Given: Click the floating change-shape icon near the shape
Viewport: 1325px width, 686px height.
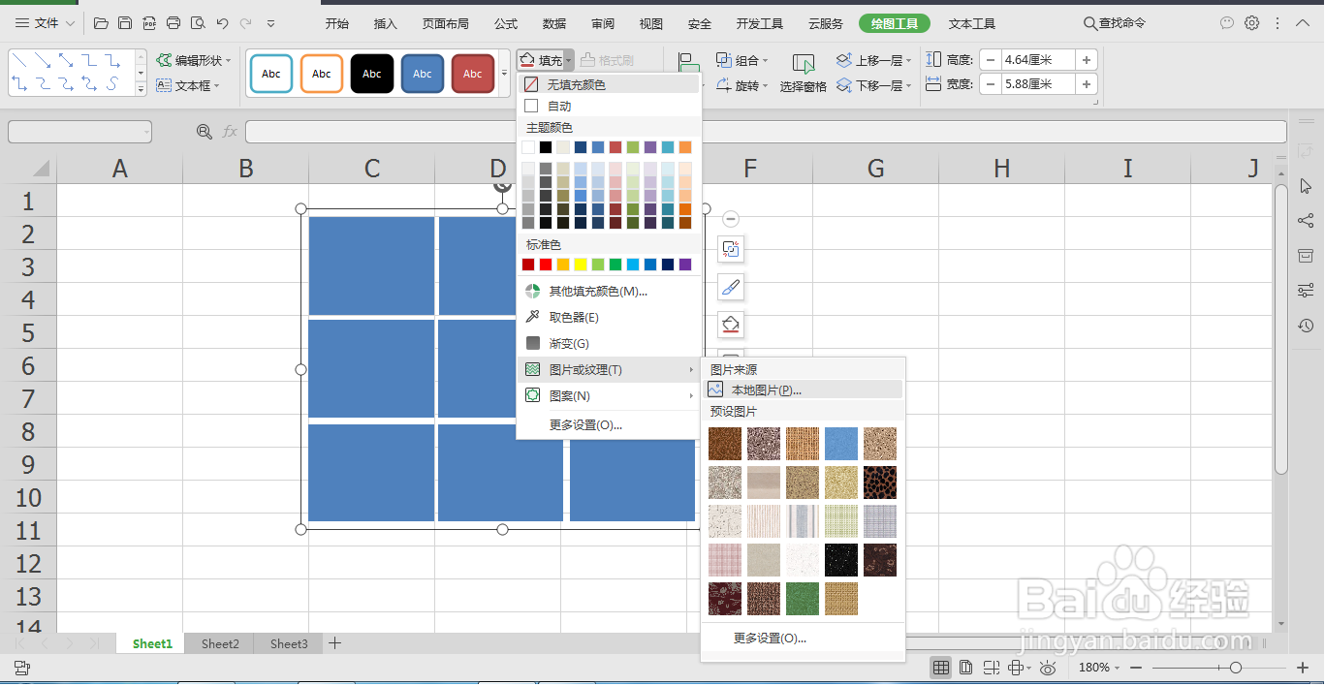Looking at the screenshot, I should (730, 249).
